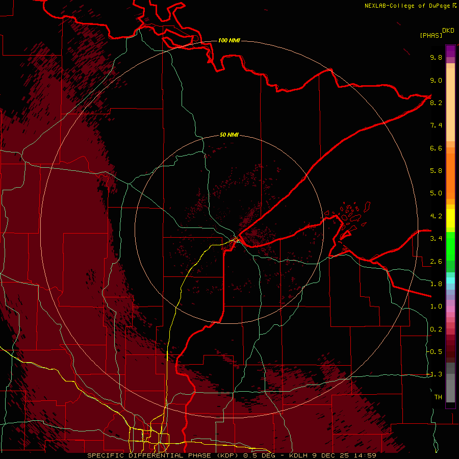Viewport: 459px width, 459px height.
Task: Pick the light peach swatch near 8.2
Action: tap(450, 105)
